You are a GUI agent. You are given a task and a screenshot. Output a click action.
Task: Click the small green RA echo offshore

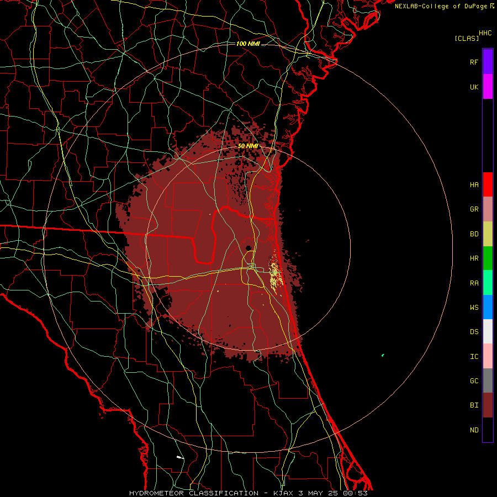coord(383,355)
